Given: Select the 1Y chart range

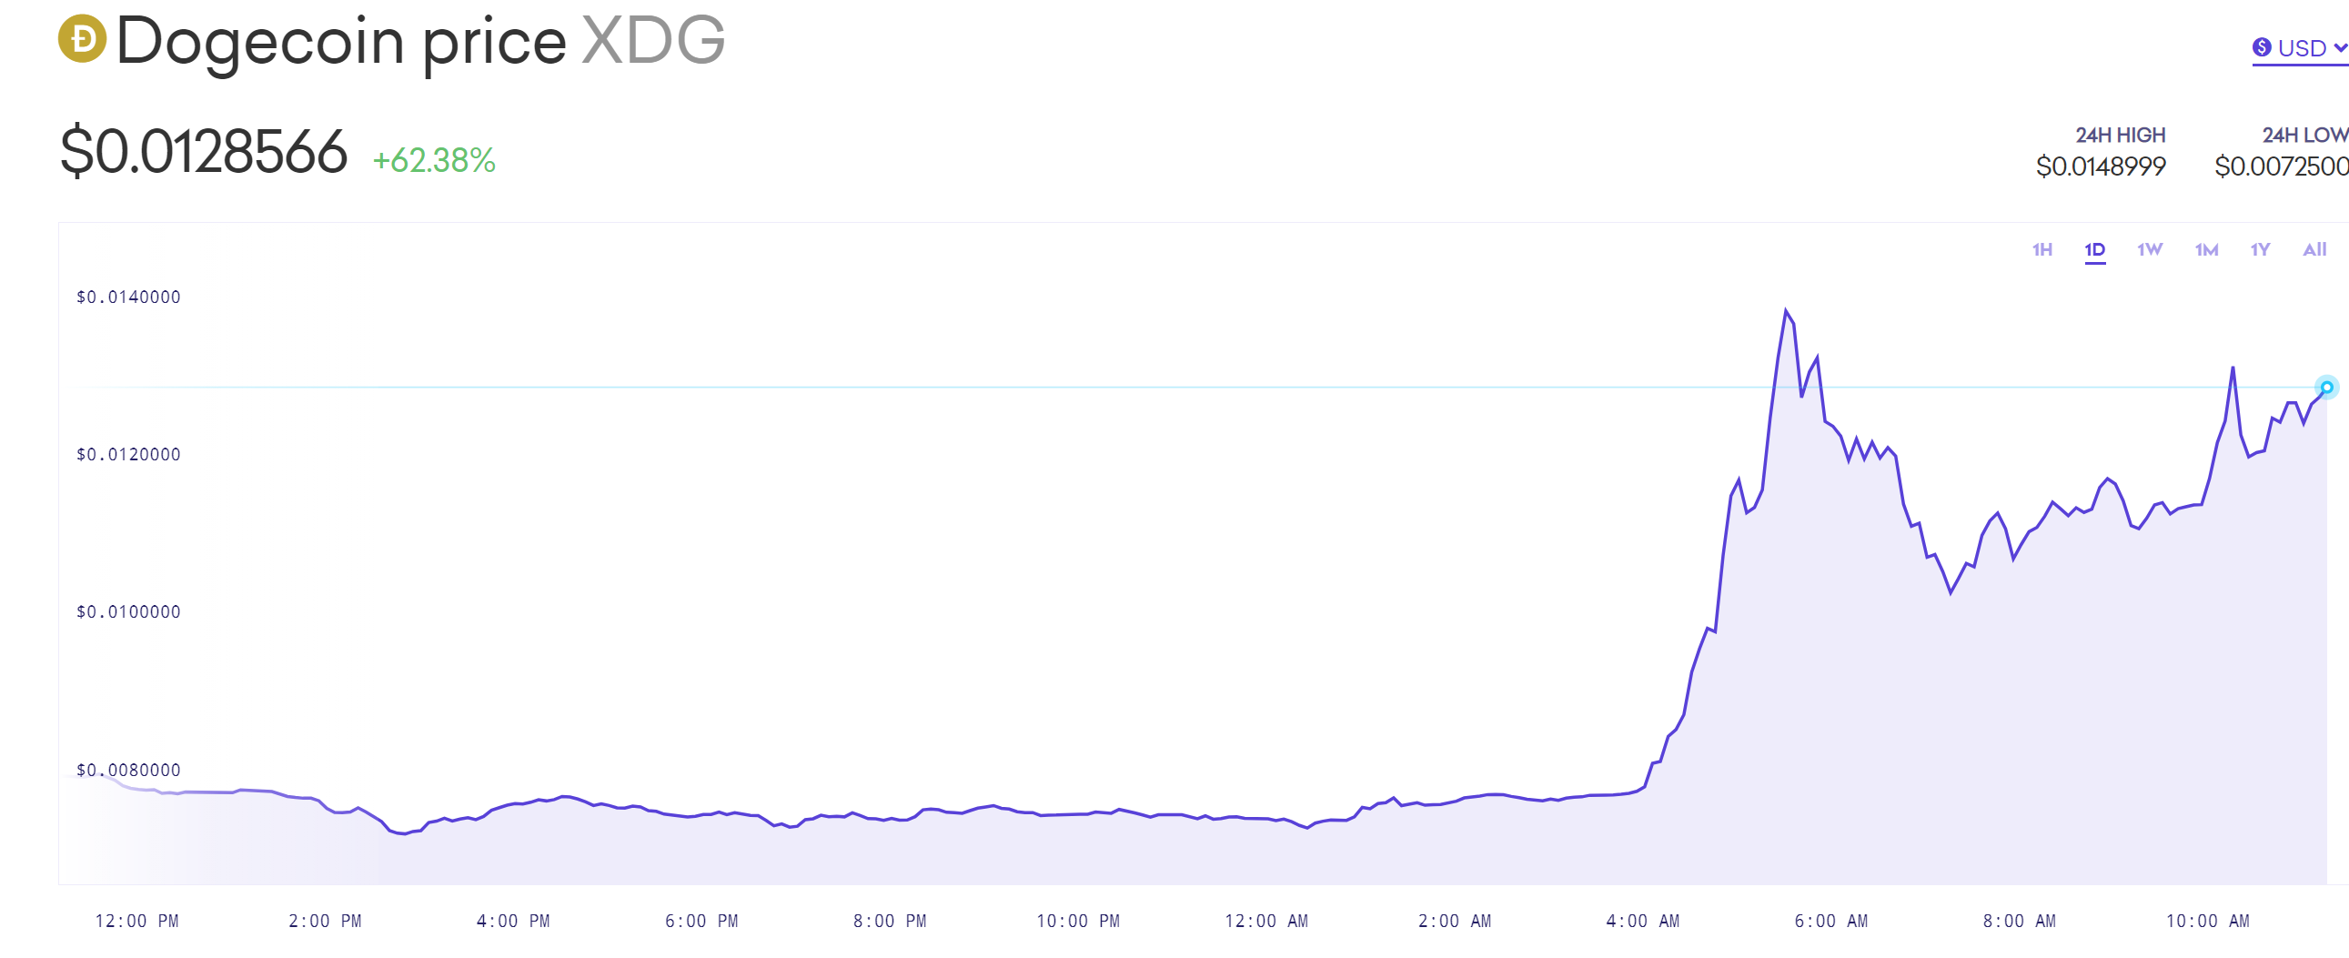Looking at the screenshot, I should tap(2260, 250).
